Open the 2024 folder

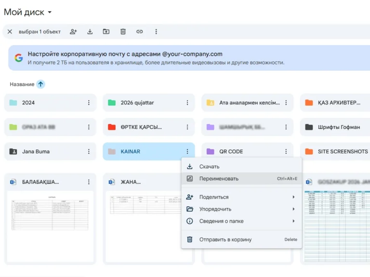[x=50, y=103]
